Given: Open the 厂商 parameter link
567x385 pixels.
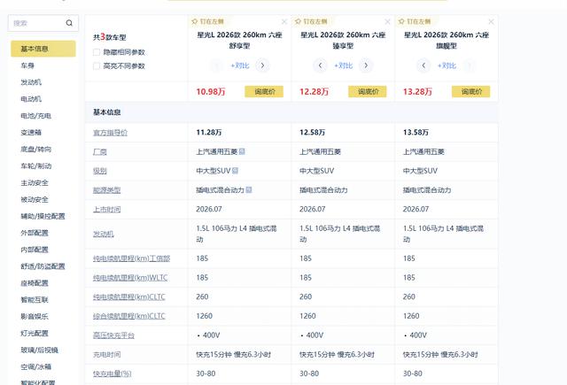Looking at the screenshot, I should pyautogui.click(x=100, y=151).
